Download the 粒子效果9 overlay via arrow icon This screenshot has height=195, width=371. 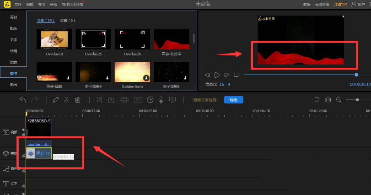107,78
